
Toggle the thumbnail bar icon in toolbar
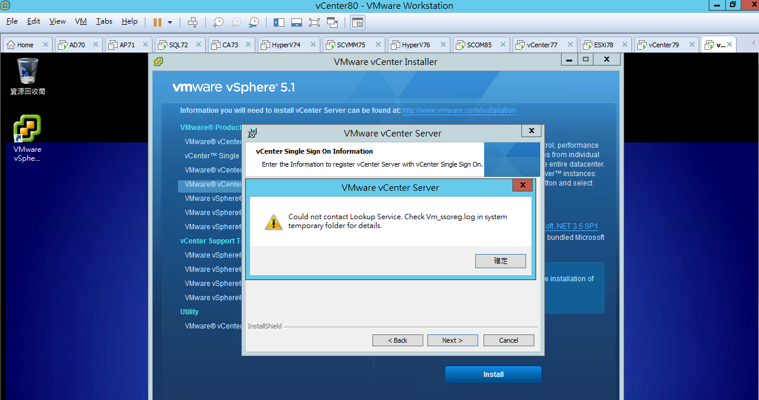pyautogui.click(x=297, y=22)
